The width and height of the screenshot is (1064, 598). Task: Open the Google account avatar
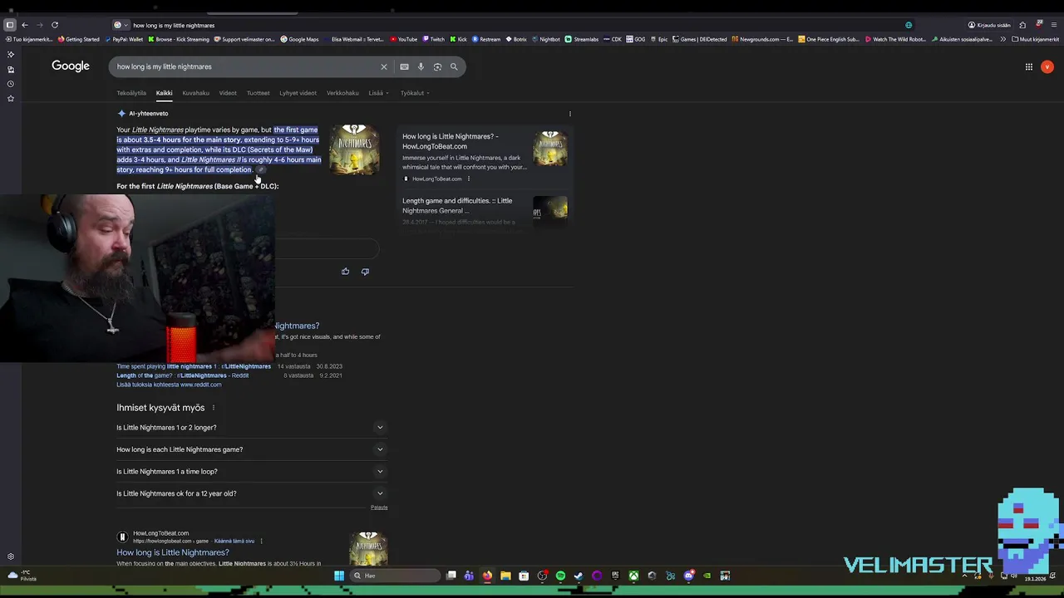(1048, 66)
